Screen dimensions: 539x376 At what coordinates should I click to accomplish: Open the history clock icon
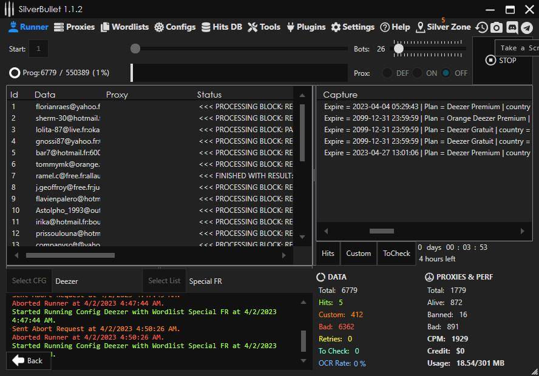[x=481, y=27]
